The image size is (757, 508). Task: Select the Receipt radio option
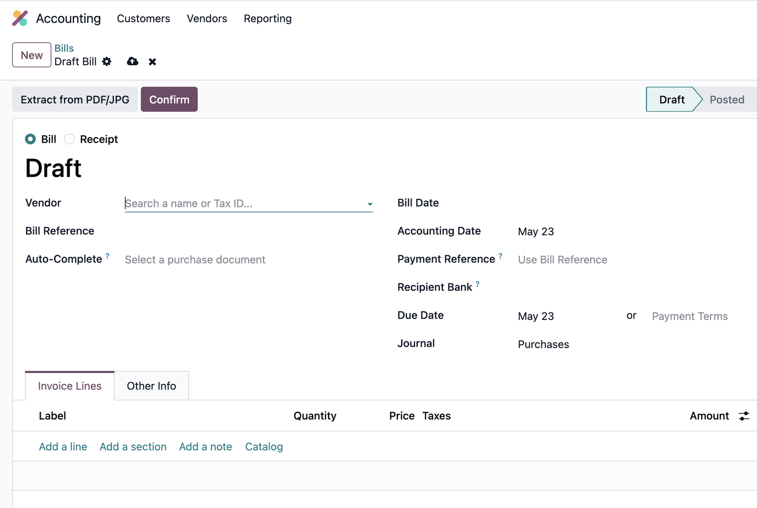pyautogui.click(x=69, y=139)
